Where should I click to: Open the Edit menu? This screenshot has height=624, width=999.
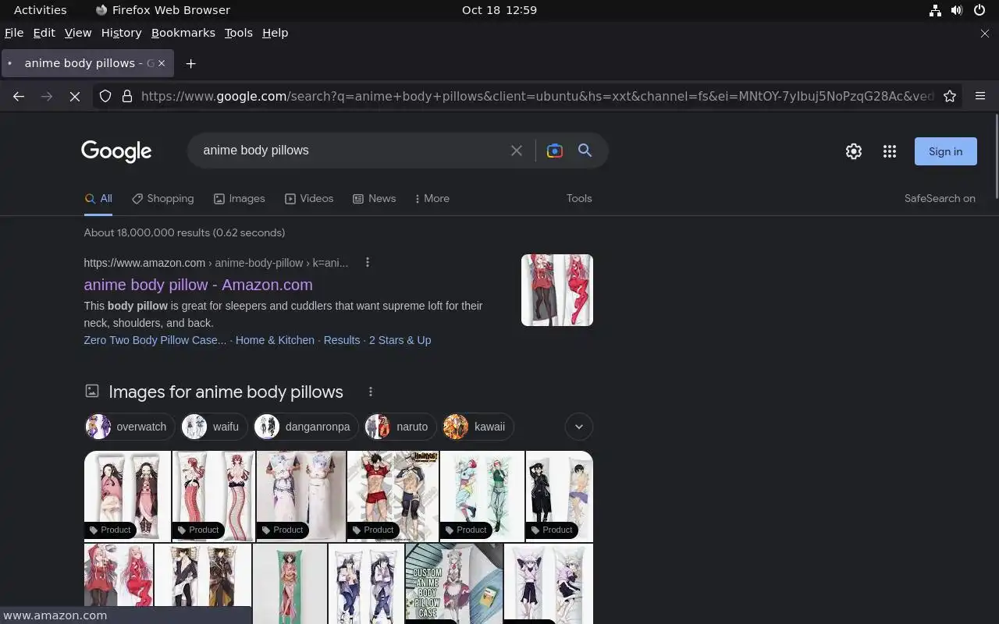click(x=44, y=33)
